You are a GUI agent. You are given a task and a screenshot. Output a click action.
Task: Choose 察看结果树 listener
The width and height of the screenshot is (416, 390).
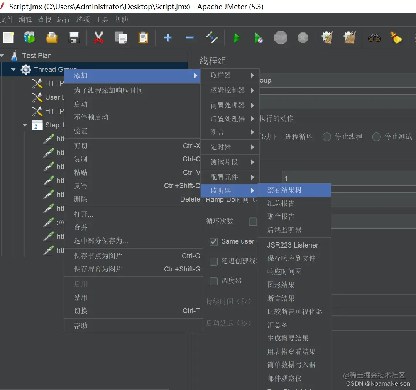point(294,190)
